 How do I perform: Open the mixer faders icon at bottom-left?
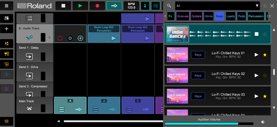coord(6,121)
